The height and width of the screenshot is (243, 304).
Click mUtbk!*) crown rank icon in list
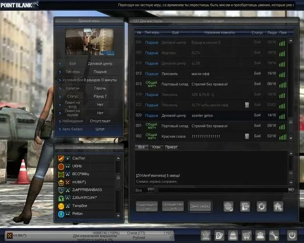coord(61,182)
